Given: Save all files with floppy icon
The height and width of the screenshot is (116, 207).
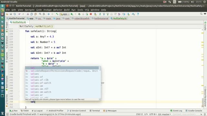Looking at the screenshot, I should point(11,14).
